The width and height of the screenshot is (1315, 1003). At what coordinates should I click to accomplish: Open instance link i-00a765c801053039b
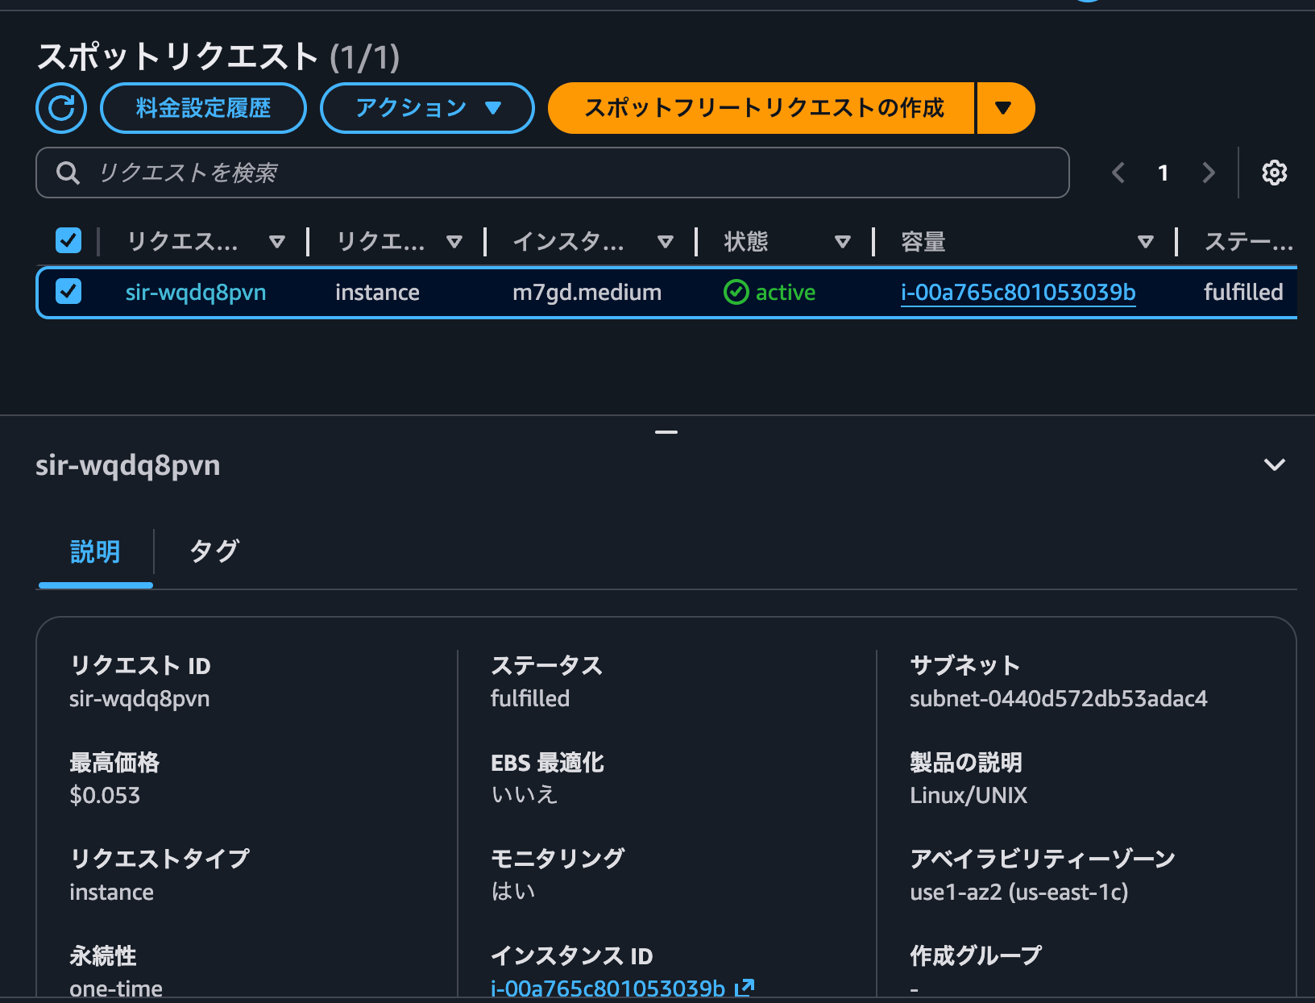[1018, 292]
